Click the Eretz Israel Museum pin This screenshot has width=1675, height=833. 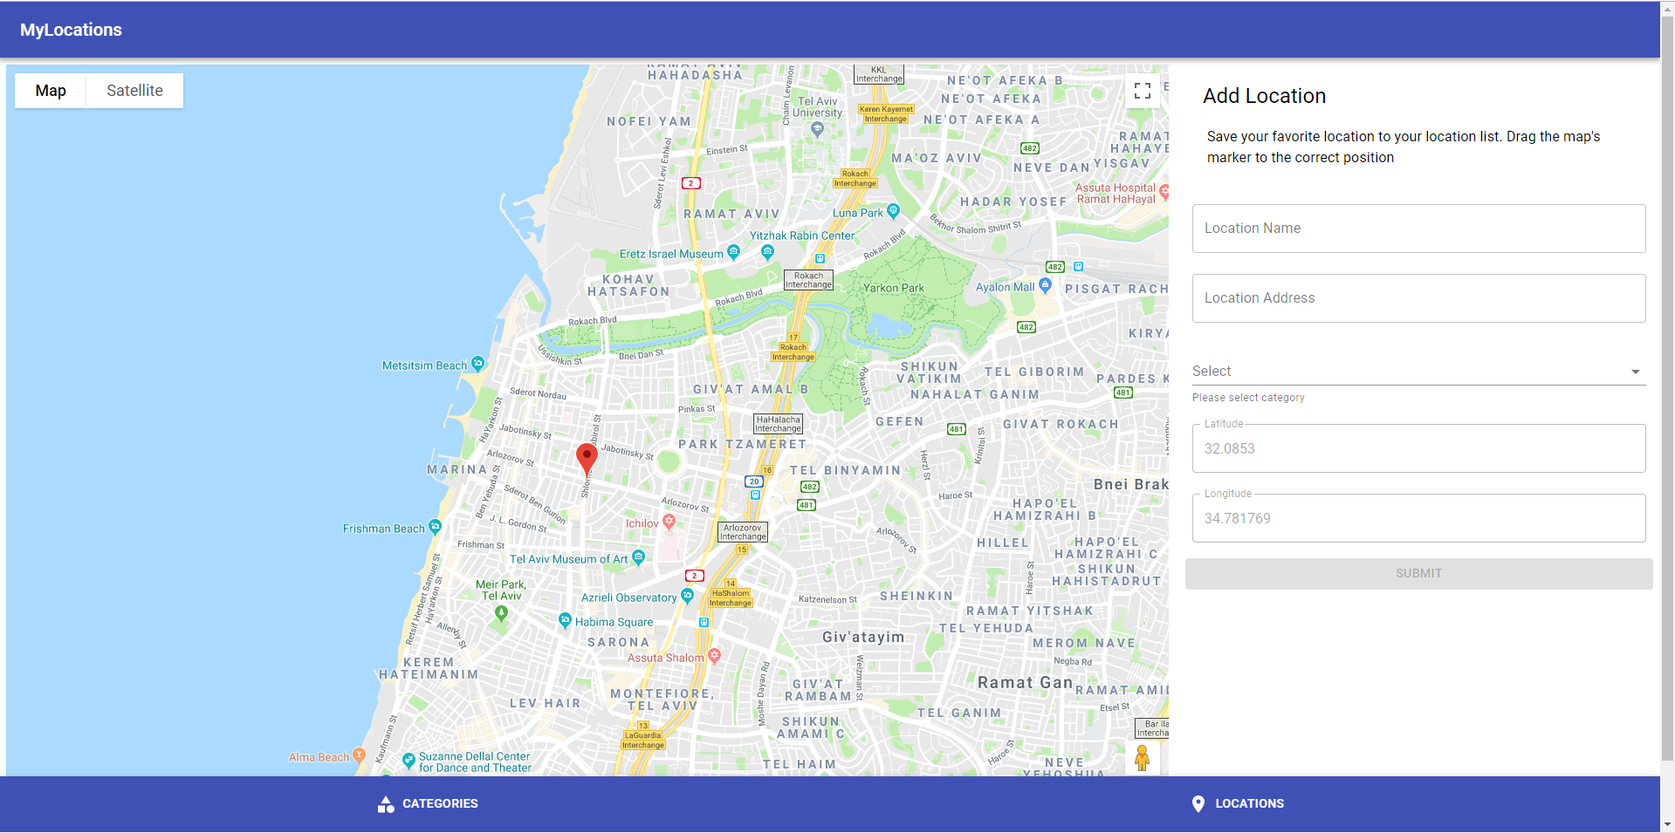pos(733,252)
